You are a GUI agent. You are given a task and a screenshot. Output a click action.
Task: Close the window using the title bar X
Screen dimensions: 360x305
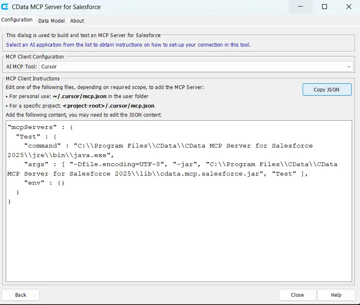[x=348, y=7]
